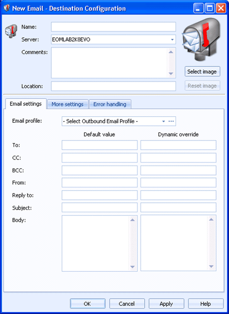Image resolution: width=229 pixels, height=314 pixels.
Task: Click the Apply button
Action: coord(166,304)
